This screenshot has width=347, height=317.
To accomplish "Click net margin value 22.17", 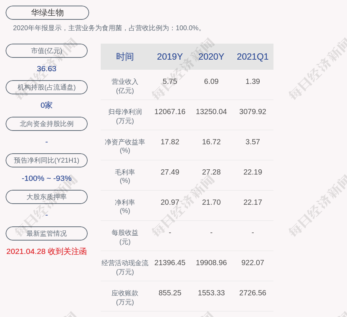I will point(253,202).
